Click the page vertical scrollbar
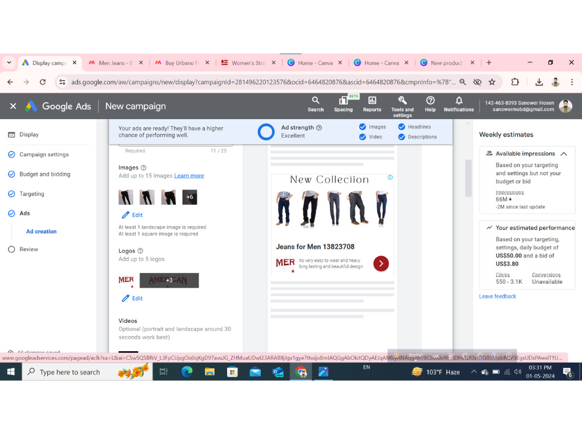 click(x=468, y=178)
